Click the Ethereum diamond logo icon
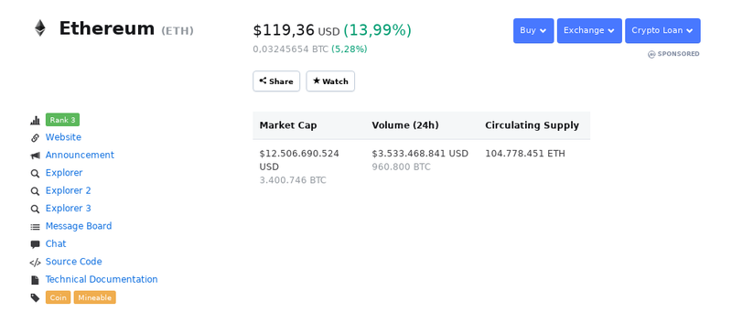 pyautogui.click(x=40, y=28)
